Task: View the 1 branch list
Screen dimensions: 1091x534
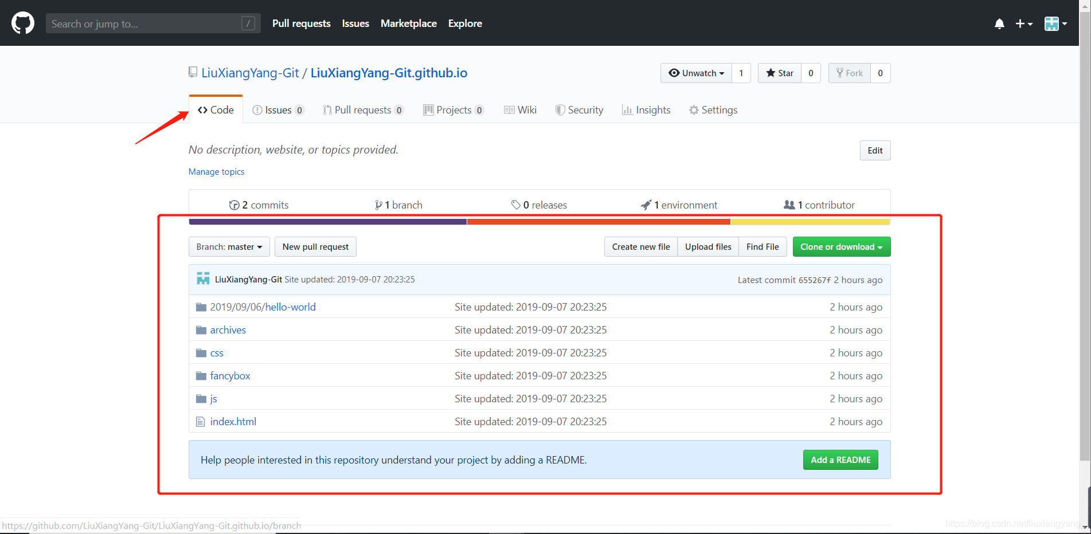Action: (398, 205)
